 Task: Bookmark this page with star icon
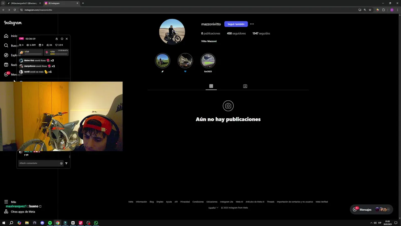click(x=370, y=10)
